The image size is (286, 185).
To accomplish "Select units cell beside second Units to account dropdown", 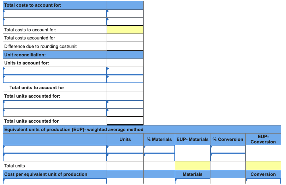I will point(125,79).
